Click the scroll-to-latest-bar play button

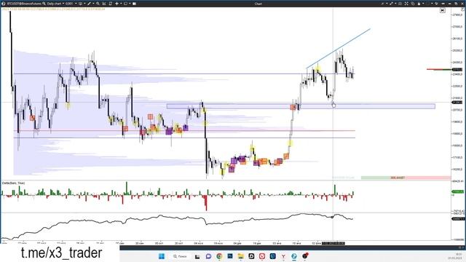point(443,10)
